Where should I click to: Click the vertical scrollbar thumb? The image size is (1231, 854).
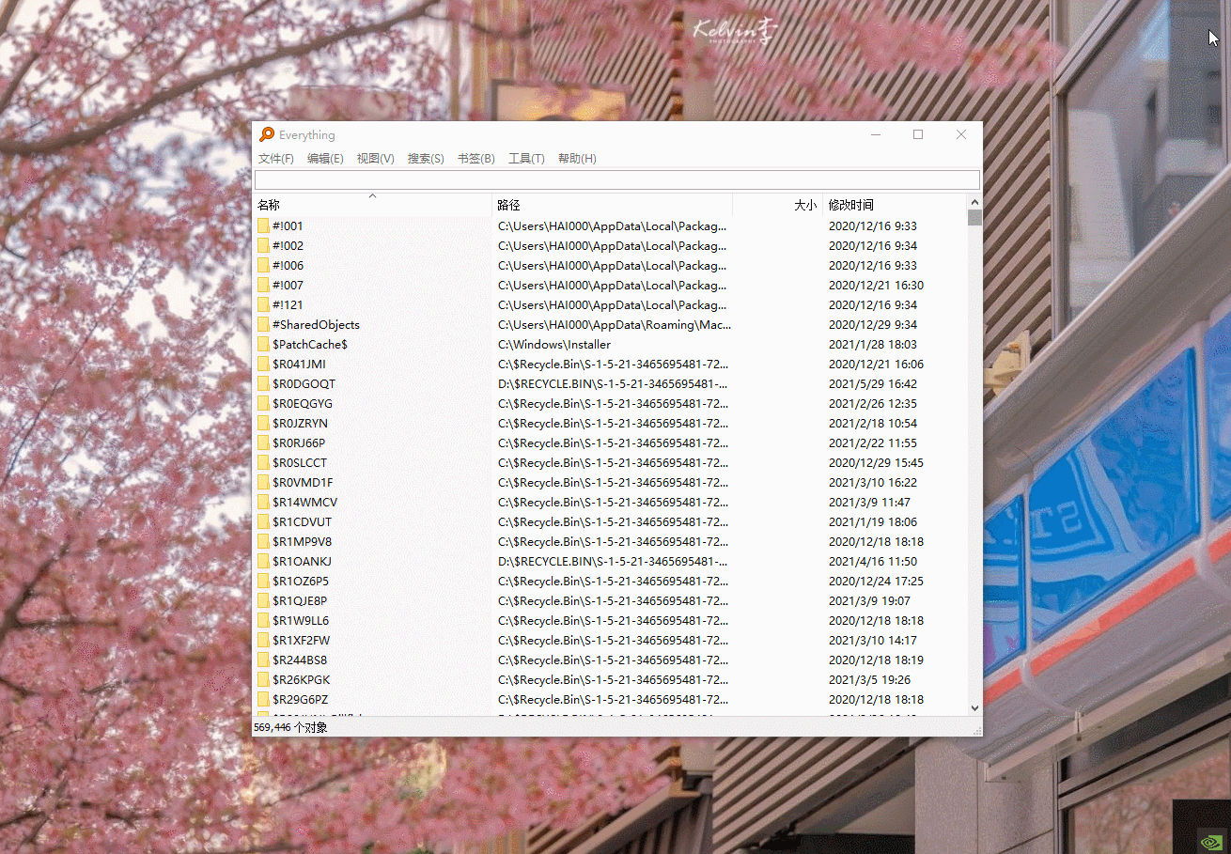pyautogui.click(x=974, y=218)
